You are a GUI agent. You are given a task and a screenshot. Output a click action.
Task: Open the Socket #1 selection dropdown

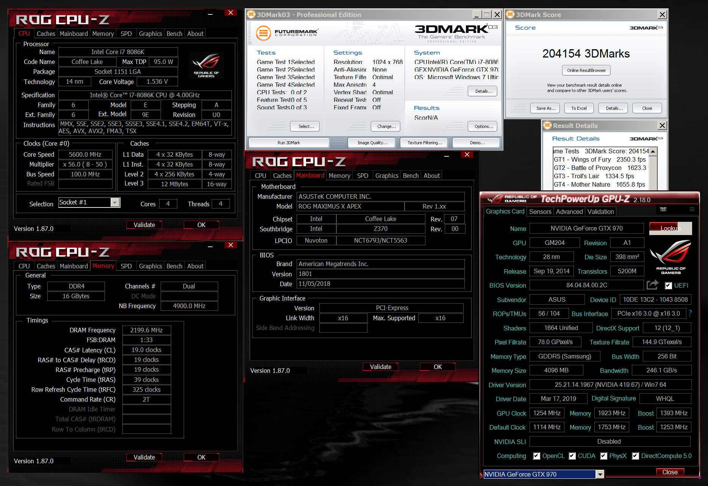(x=115, y=202)
